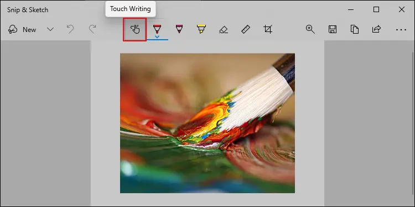Expand the New snip delay dropdown
The height and width of the screenshot is (207, 415).
[x=50, y=29]
